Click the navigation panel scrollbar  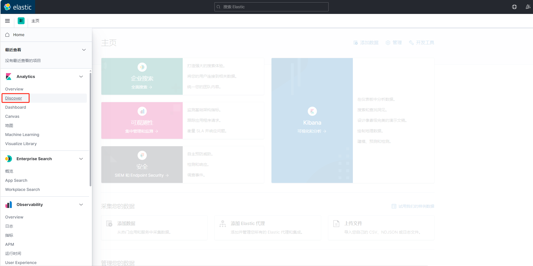click(90, 129)
